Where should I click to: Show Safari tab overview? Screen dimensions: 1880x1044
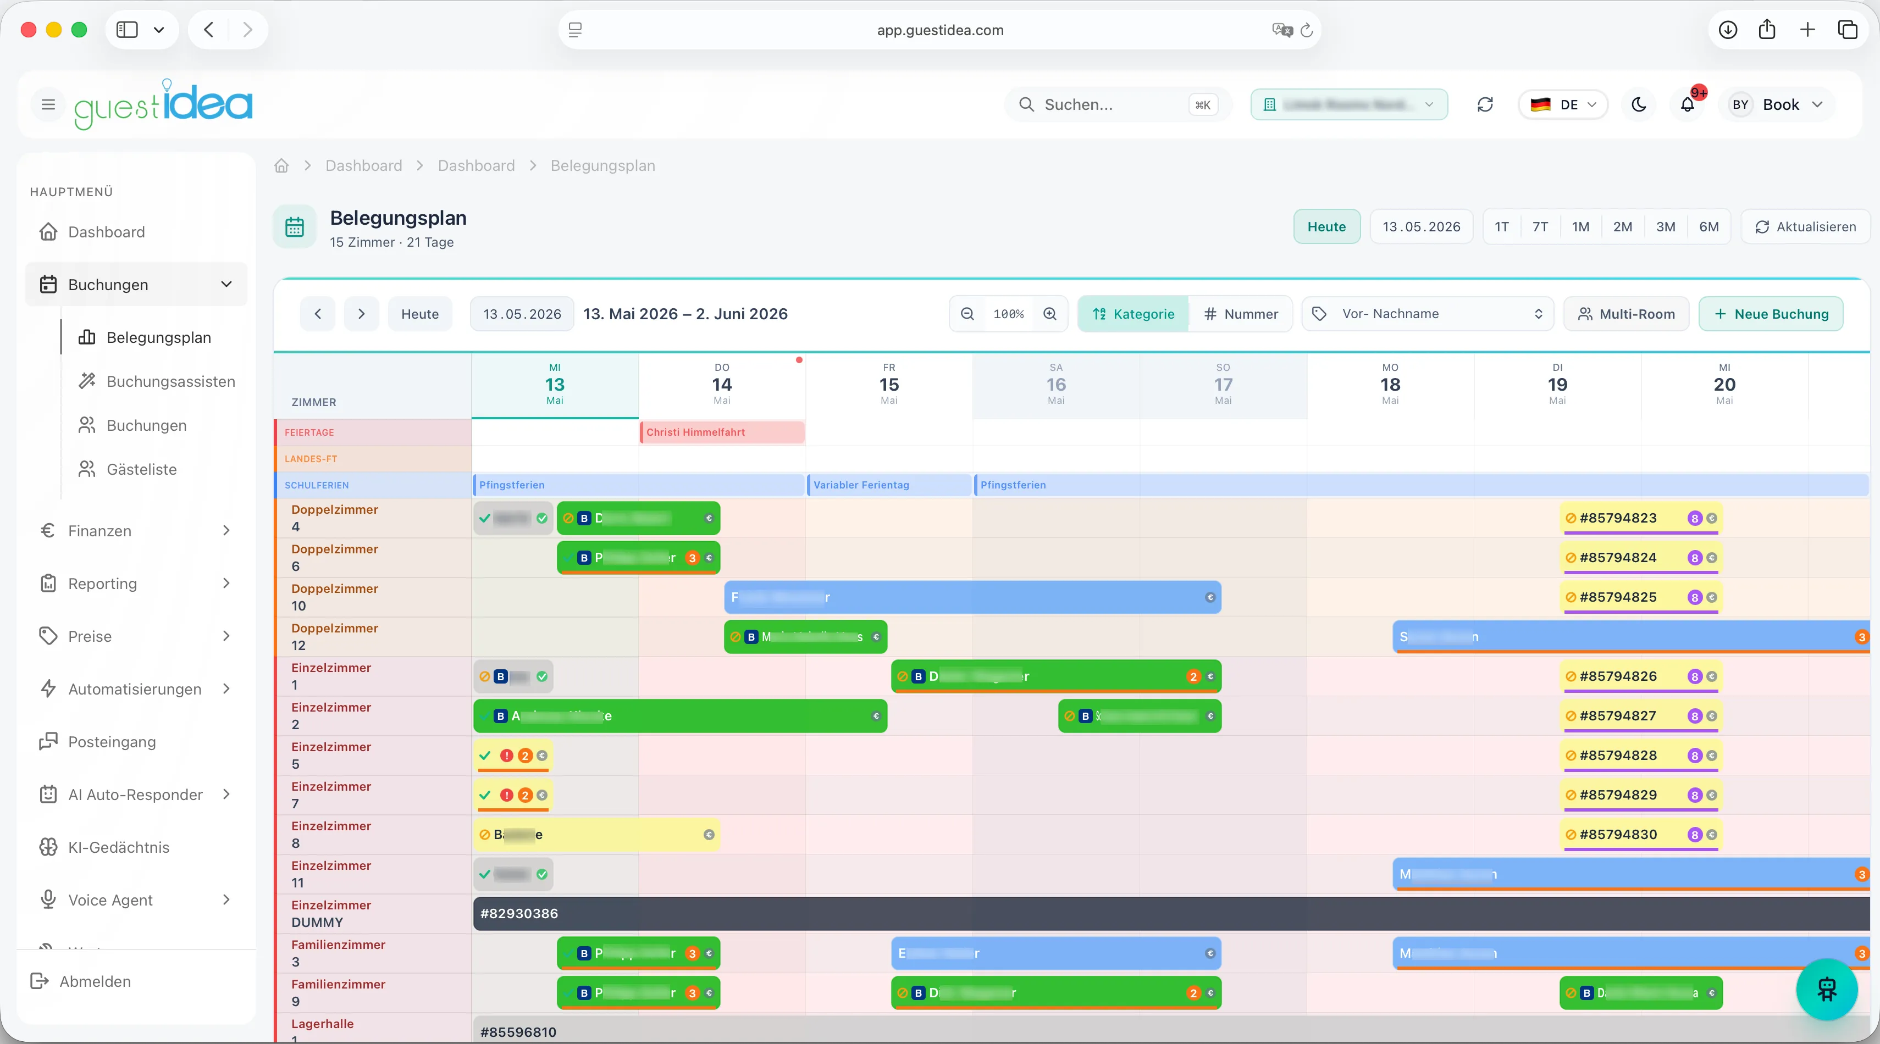1847,30
